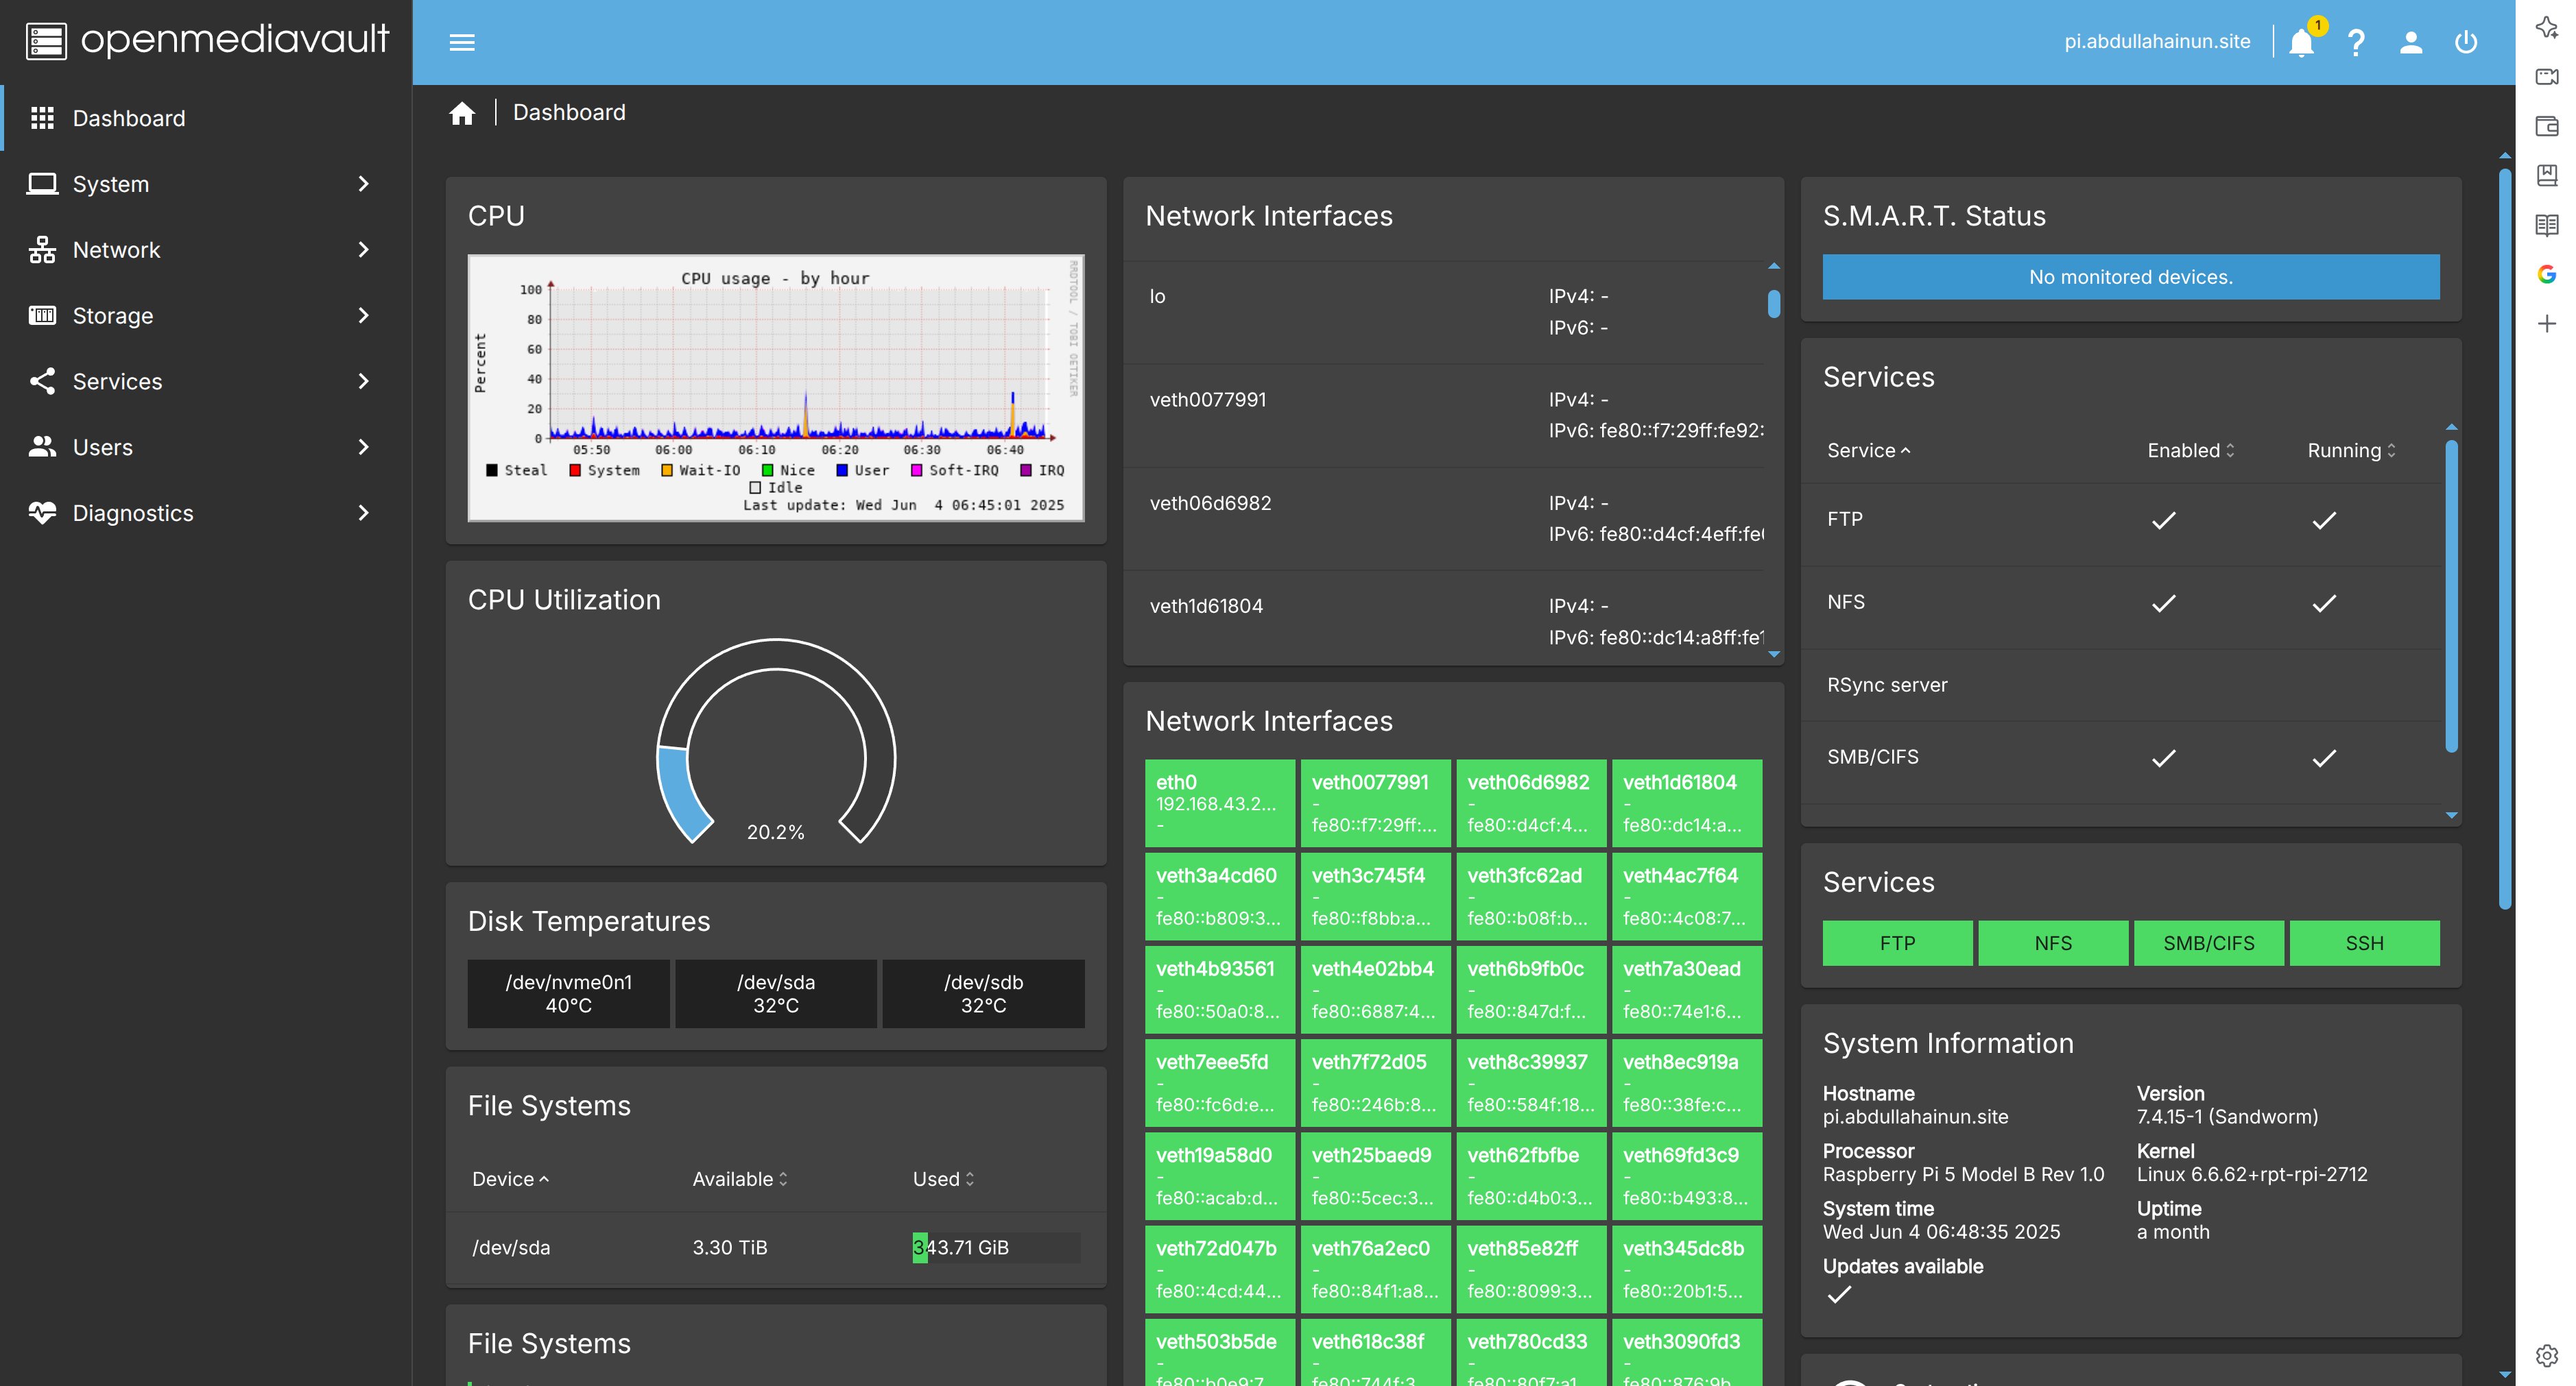Image resolution: width=2576 pixels, height=1386 pixels.
Task: Click the green SSH service tile
Action: click(x=2364, y=943)
